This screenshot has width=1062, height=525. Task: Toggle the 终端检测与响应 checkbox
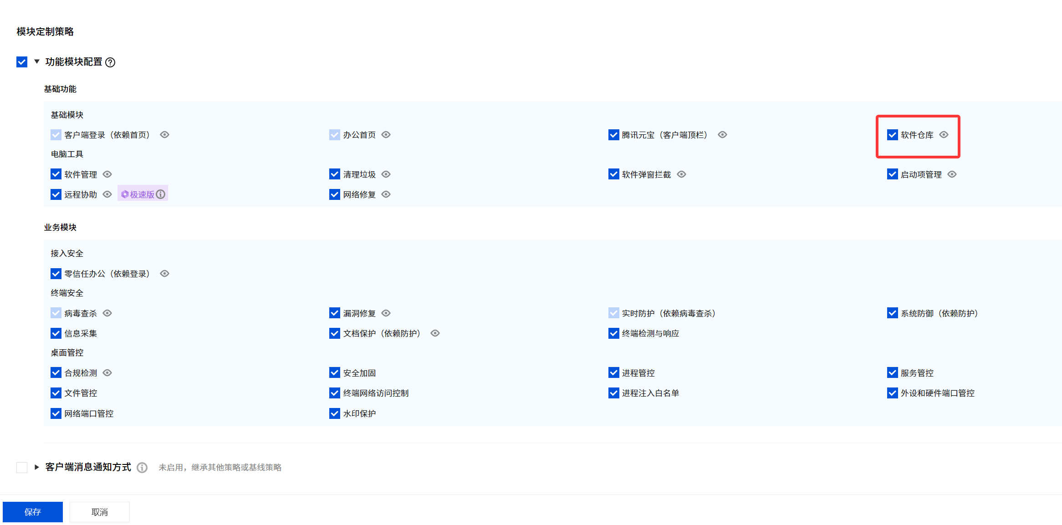(613, 333)
